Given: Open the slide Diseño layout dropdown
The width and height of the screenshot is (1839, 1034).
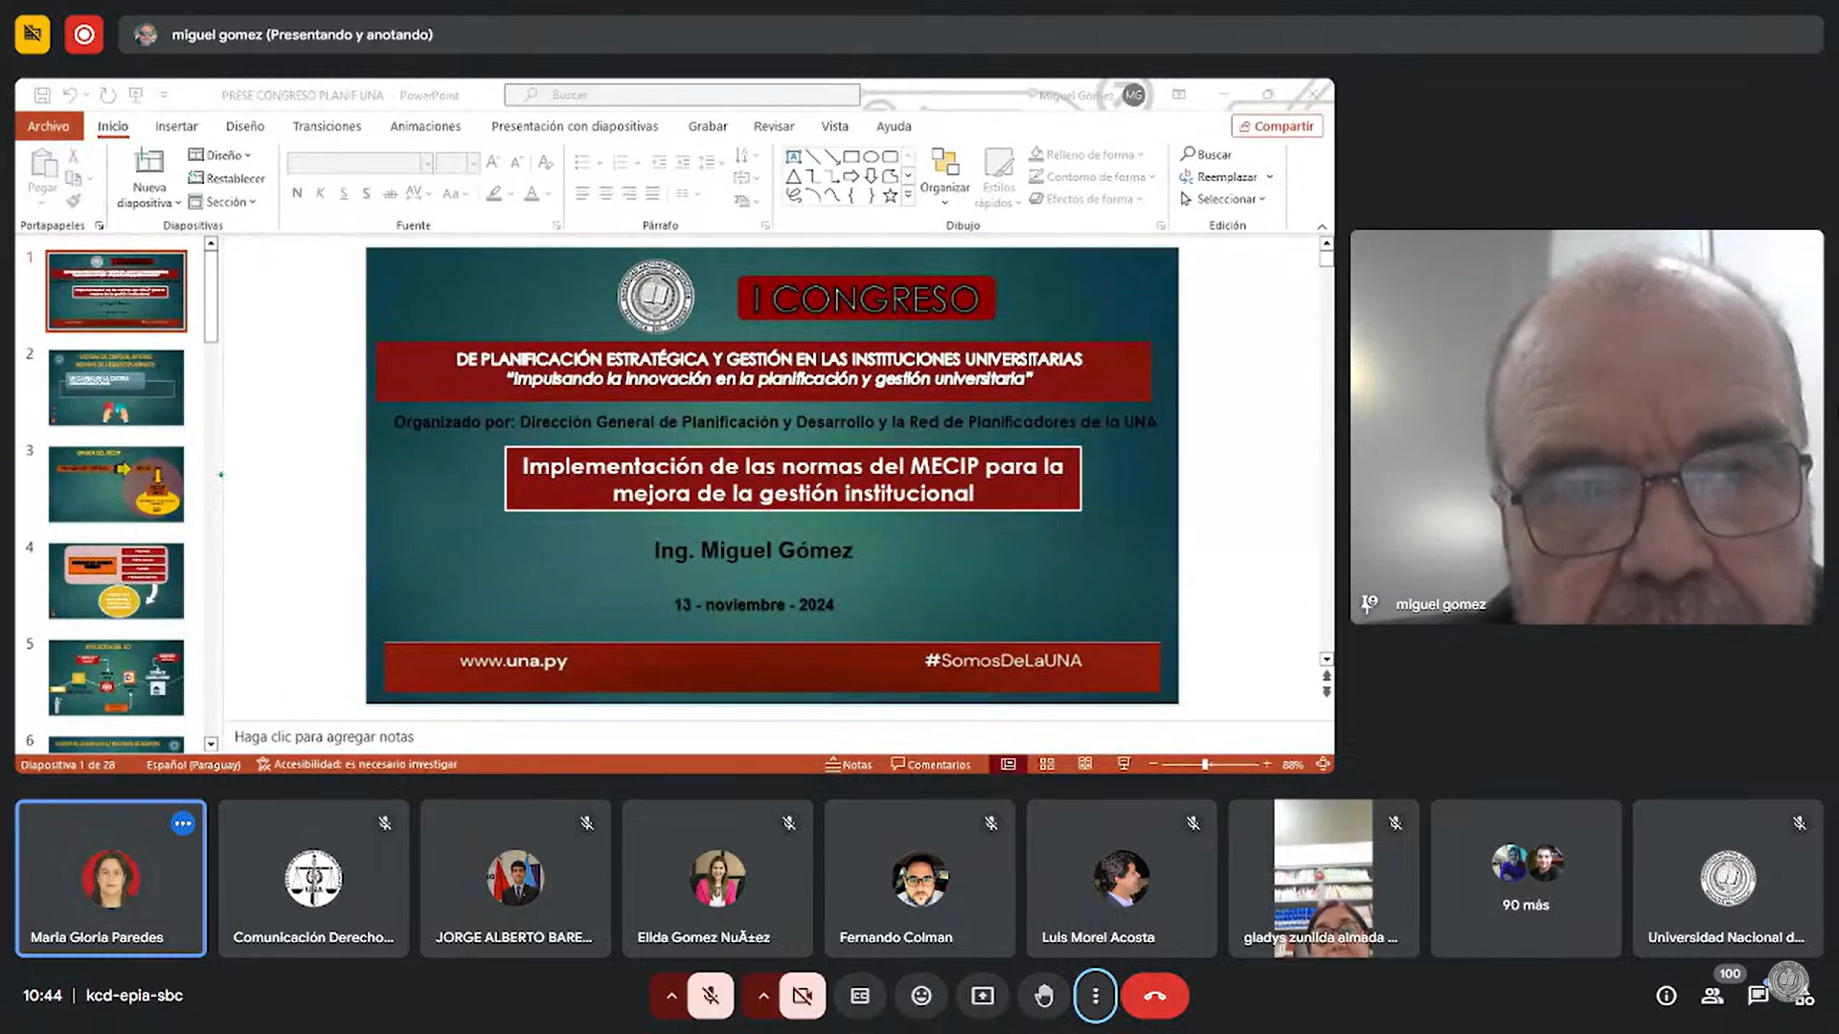Looking at the screenshot, I should (220, 155).
